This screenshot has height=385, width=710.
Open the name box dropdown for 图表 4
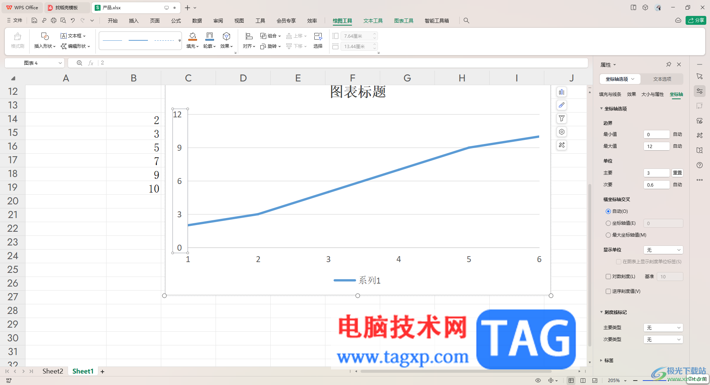[x=60, y=63]
